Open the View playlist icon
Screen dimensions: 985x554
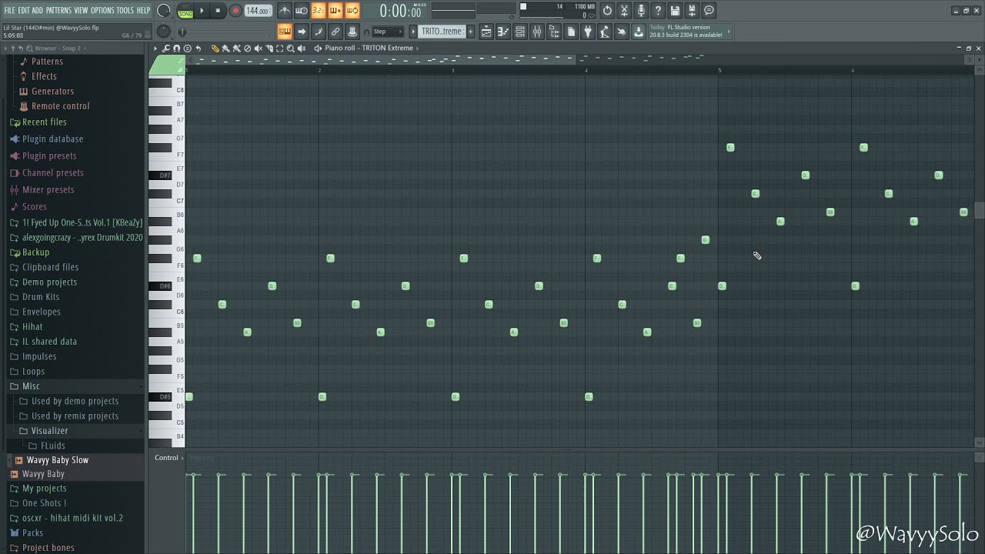[486, 32]
